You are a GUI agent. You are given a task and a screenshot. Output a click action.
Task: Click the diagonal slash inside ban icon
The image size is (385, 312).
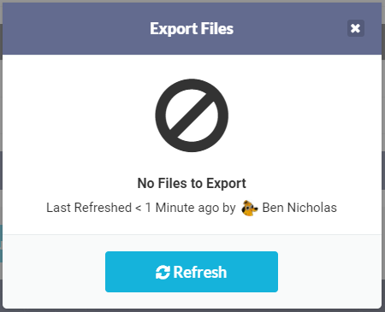tap(192, 115)
